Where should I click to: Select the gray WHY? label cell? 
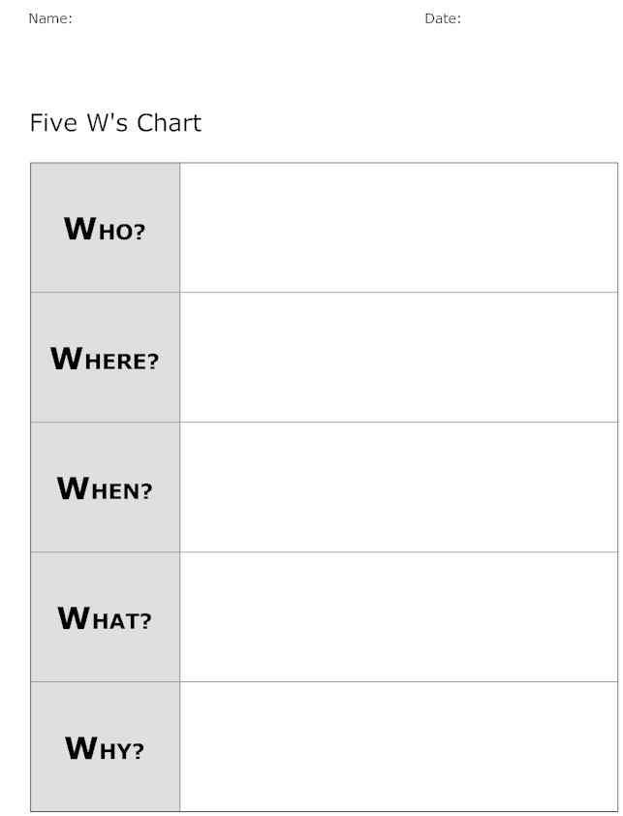point(105,747)
